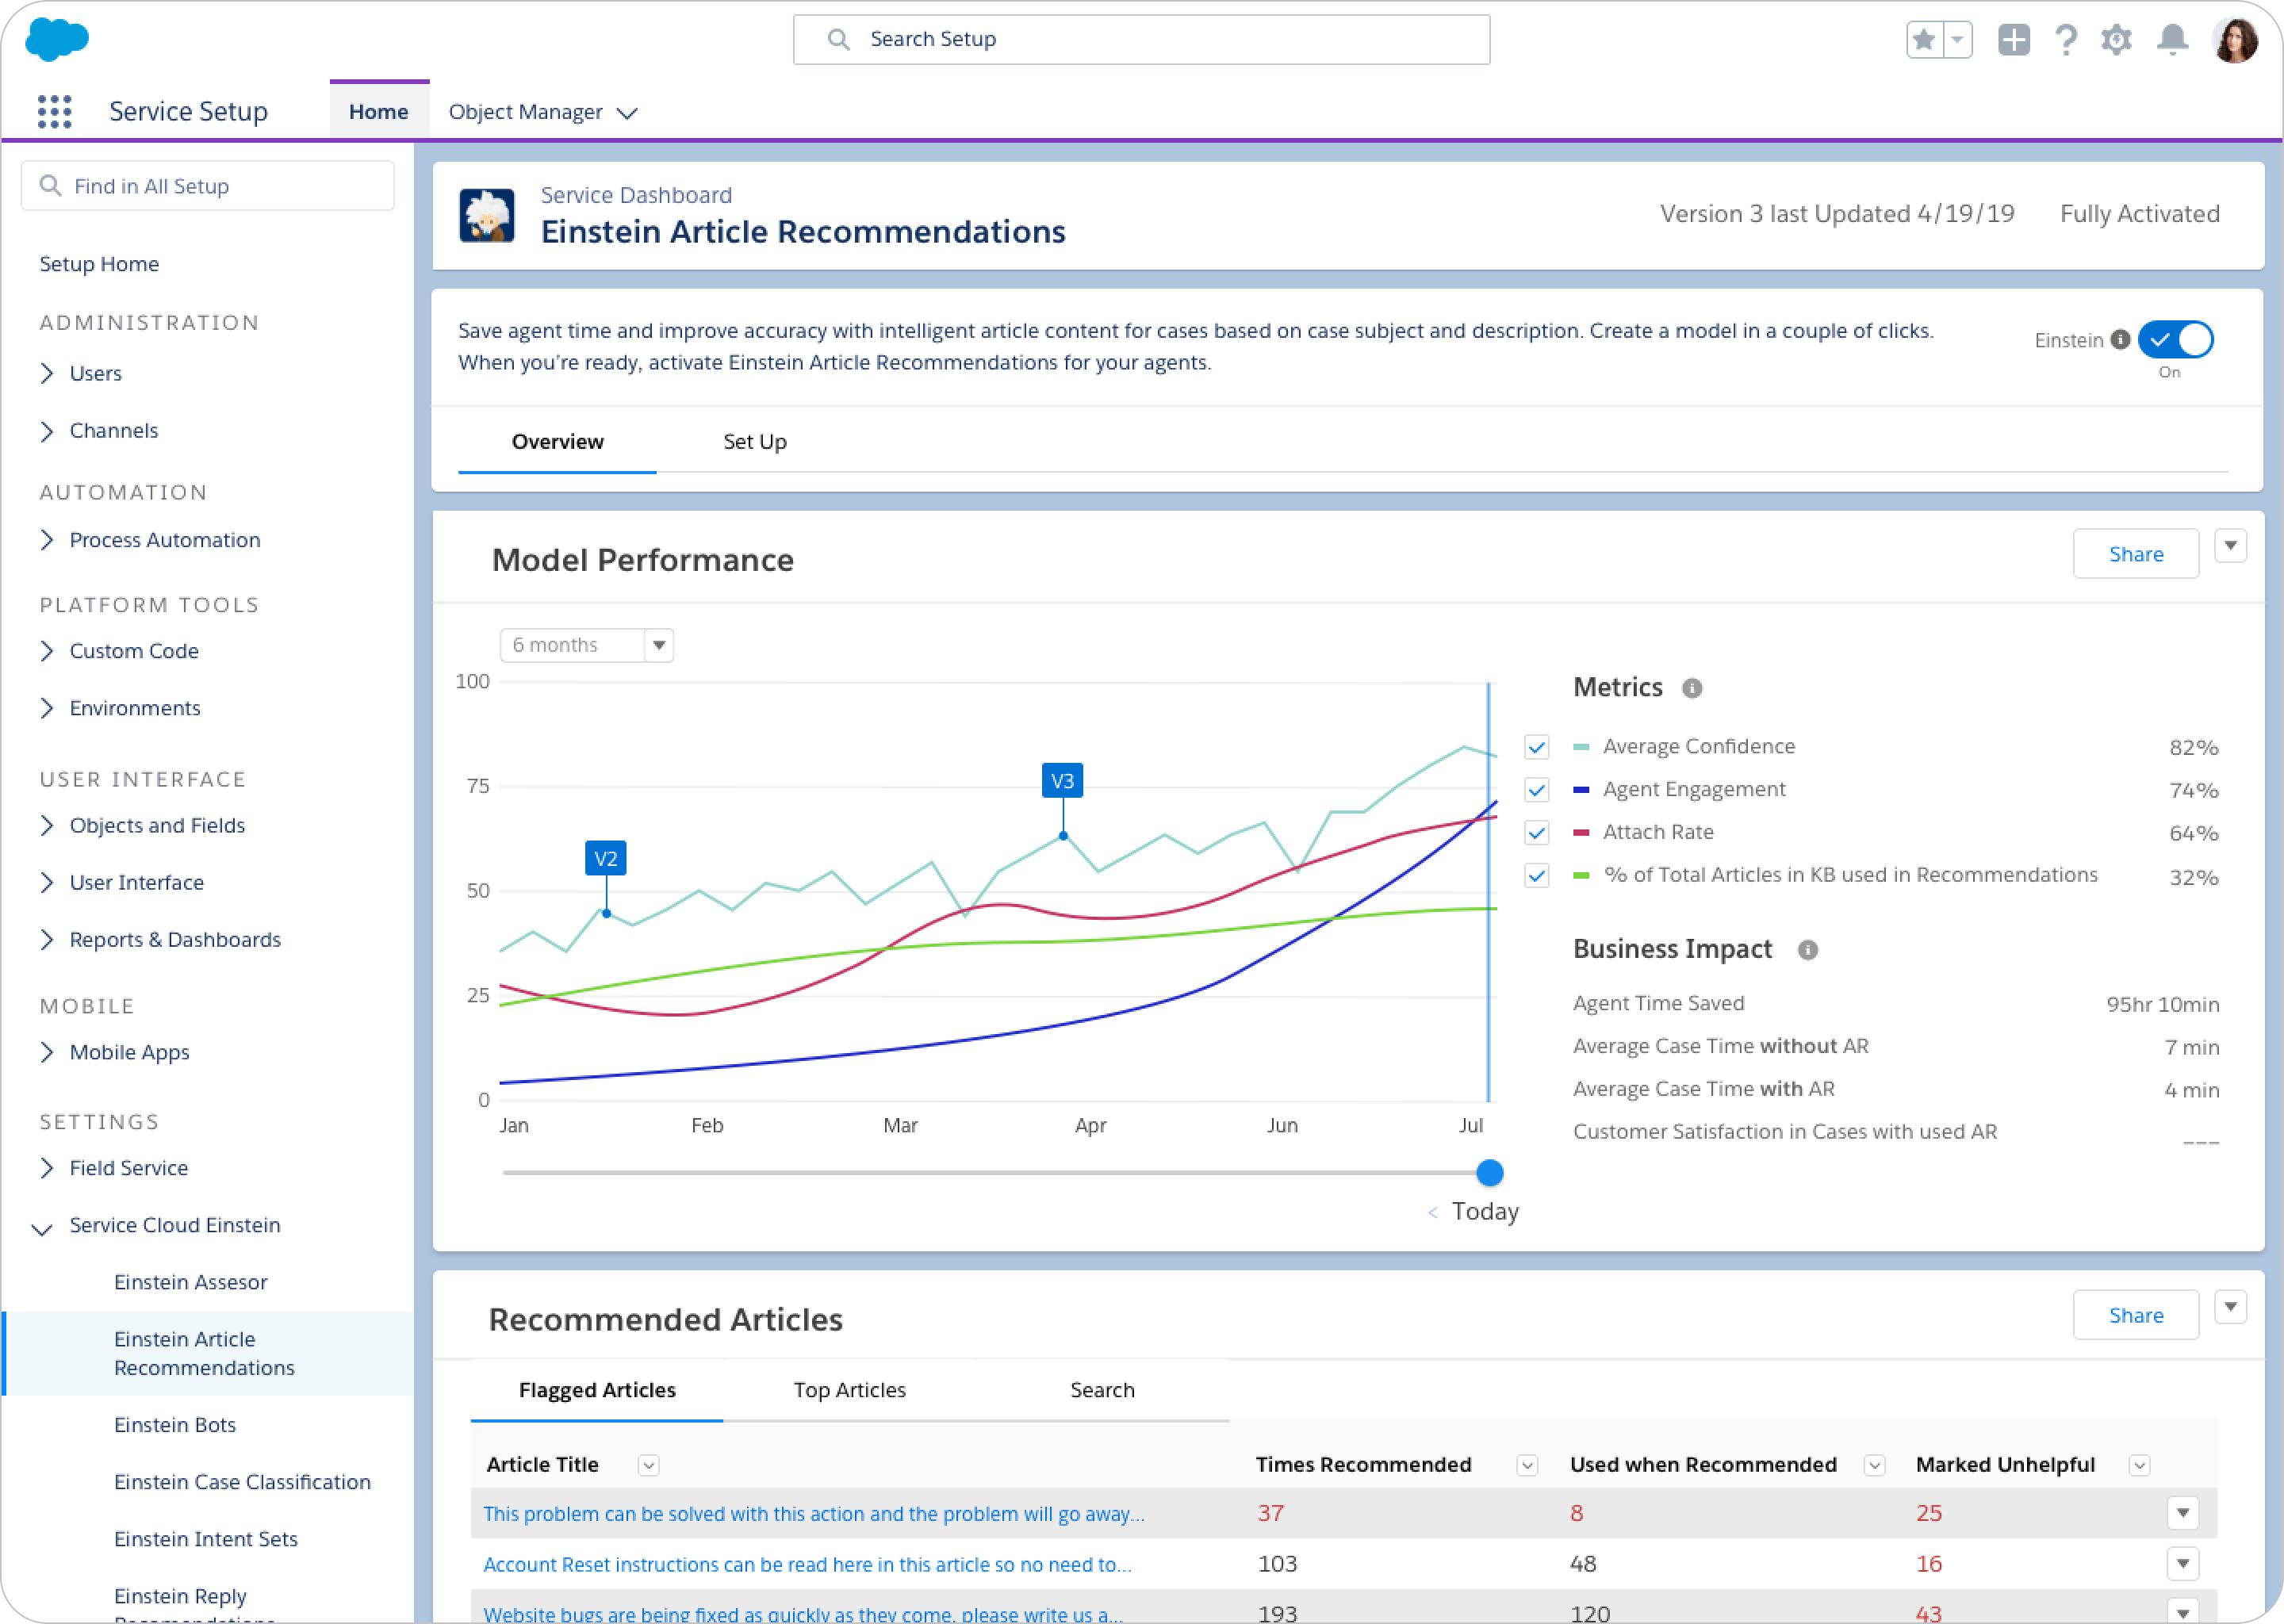The image size is (2284, 1624).
Task: Click the user profile avatar
Action: (2235, 40)
